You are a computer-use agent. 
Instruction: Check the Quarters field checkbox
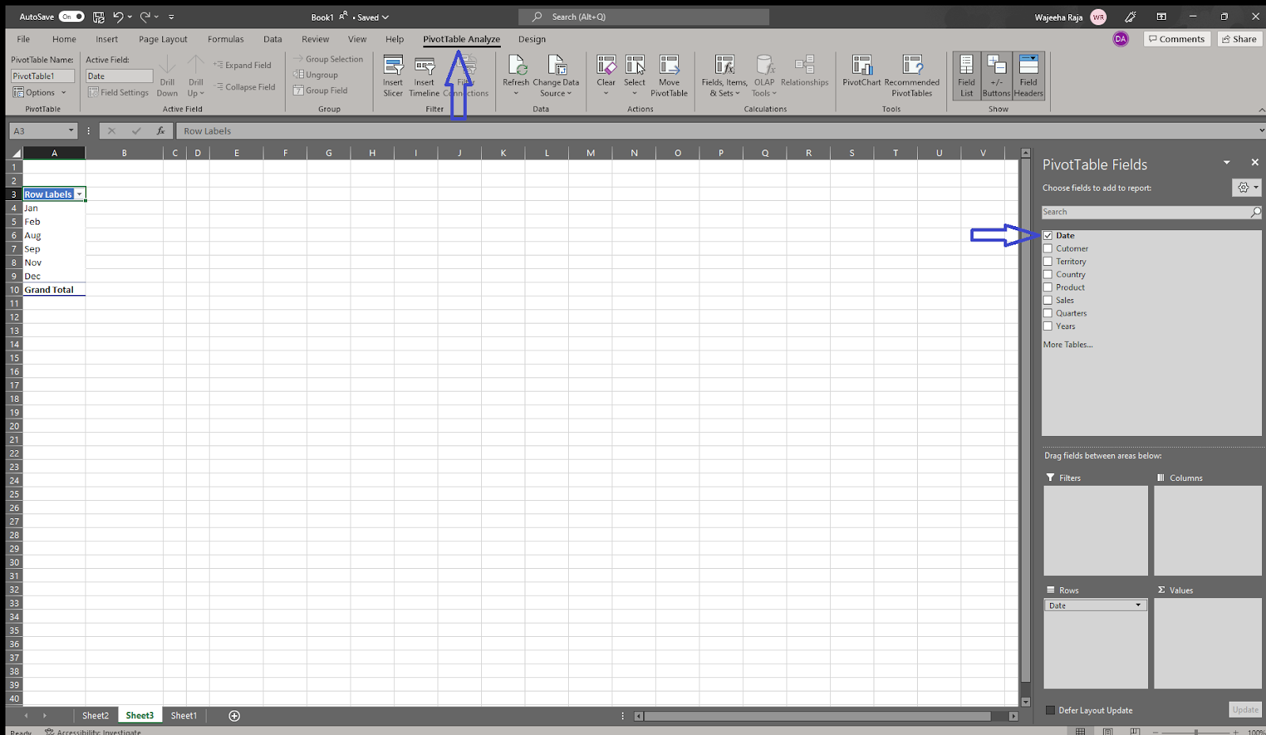[1048, 313]
